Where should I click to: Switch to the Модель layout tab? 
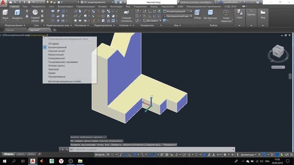coord(9,154)
